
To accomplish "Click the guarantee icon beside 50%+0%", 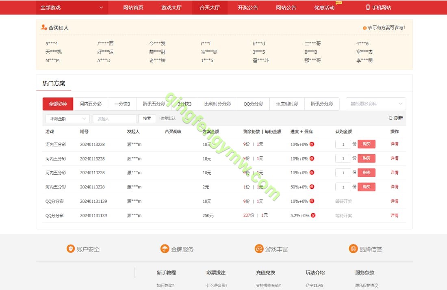I will click(x=312, y=187).
